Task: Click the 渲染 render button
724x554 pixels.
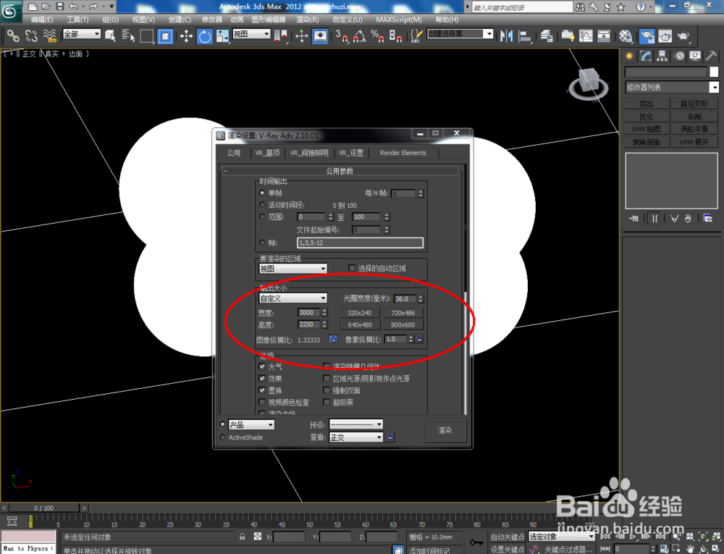Action: (445, 430)
